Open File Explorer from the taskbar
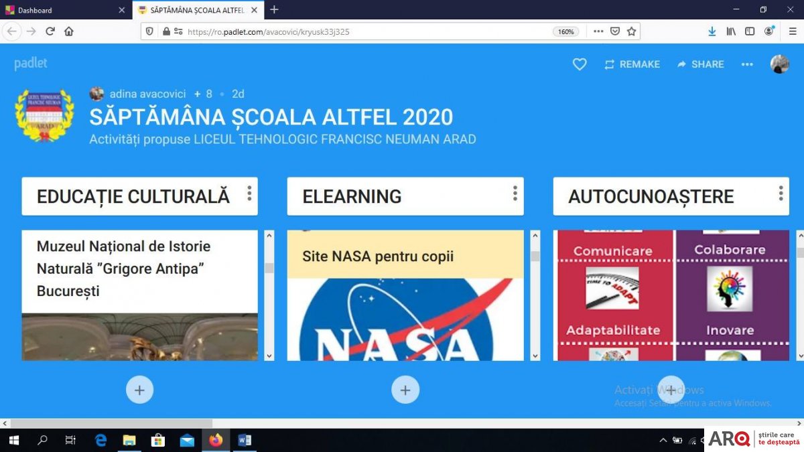 pos(129,440)
